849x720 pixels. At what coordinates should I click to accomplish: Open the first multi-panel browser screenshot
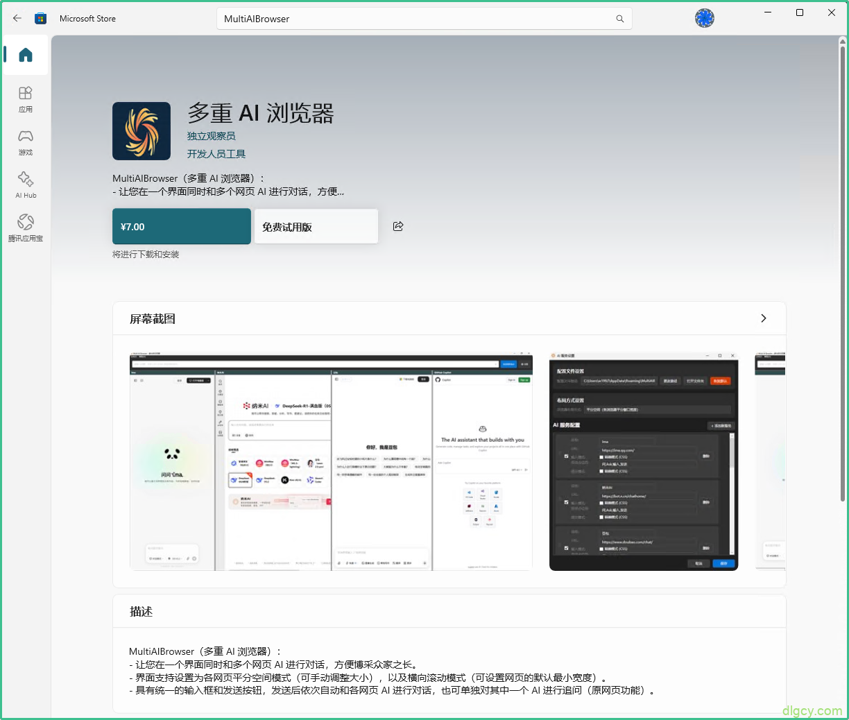[331, 462]
